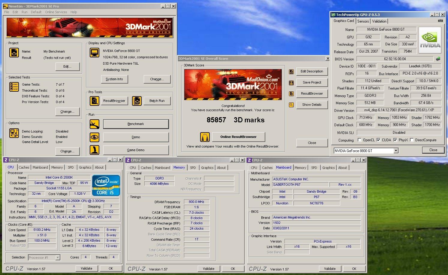
Task: Open the Processor #1 selection dropdown in CPU-Z
Action: pyautogui.click(x=58, y=258)
